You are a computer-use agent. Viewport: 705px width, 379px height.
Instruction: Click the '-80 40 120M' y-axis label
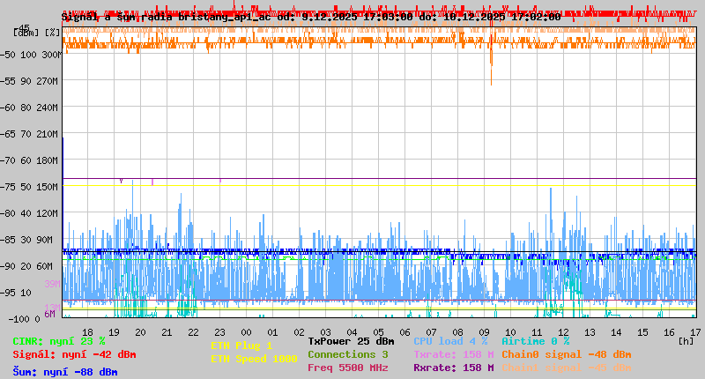31,213
